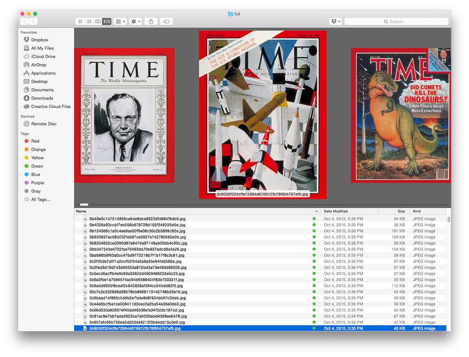The height and width of the screenshot is (357, 469).
Task: Expand the Dropbox toolbar dropdown
Action: [x=336, y=22]
